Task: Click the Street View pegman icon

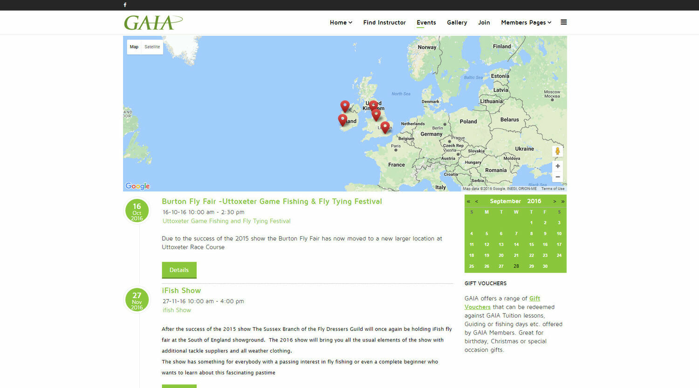Action: [557, 151]
